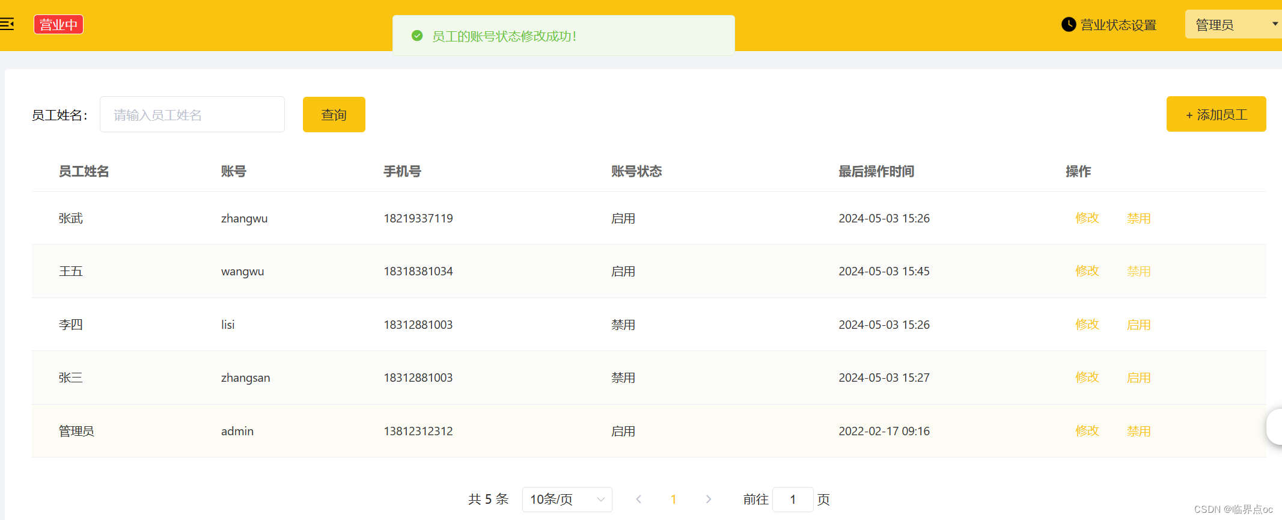The width and height of the screenshot is (1282, 520).
Task: Click 修改 for employee 王五
Action: (1087, 271)
